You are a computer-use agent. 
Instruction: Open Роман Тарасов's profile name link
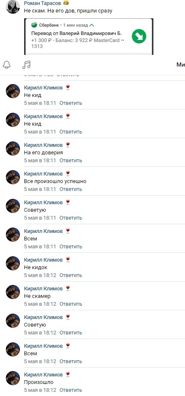tap(43, 3)
